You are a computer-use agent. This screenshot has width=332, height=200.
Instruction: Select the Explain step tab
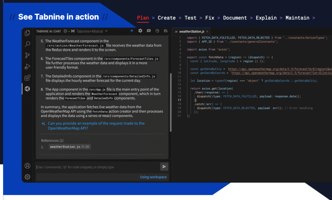coord(266,18)
